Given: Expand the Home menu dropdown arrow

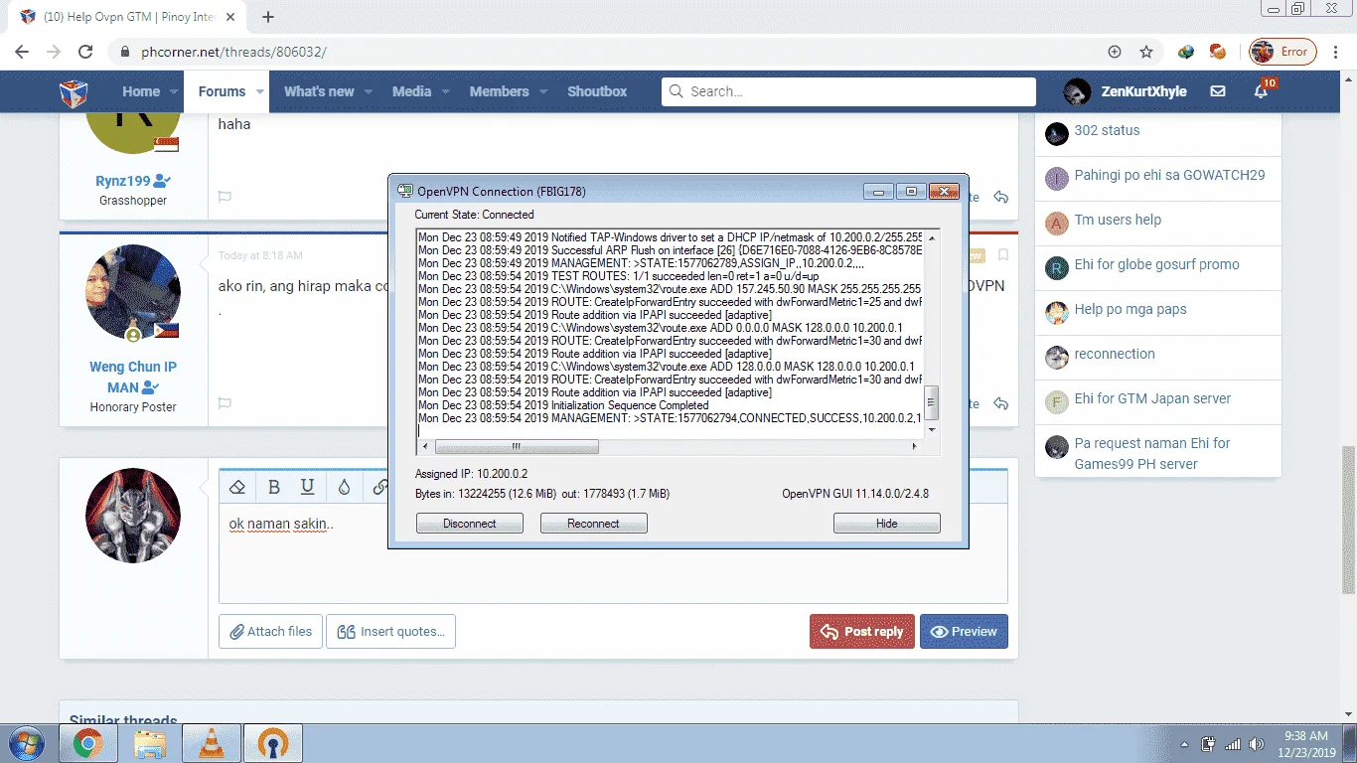Looking at the screenshot, I should click(175, 91).
